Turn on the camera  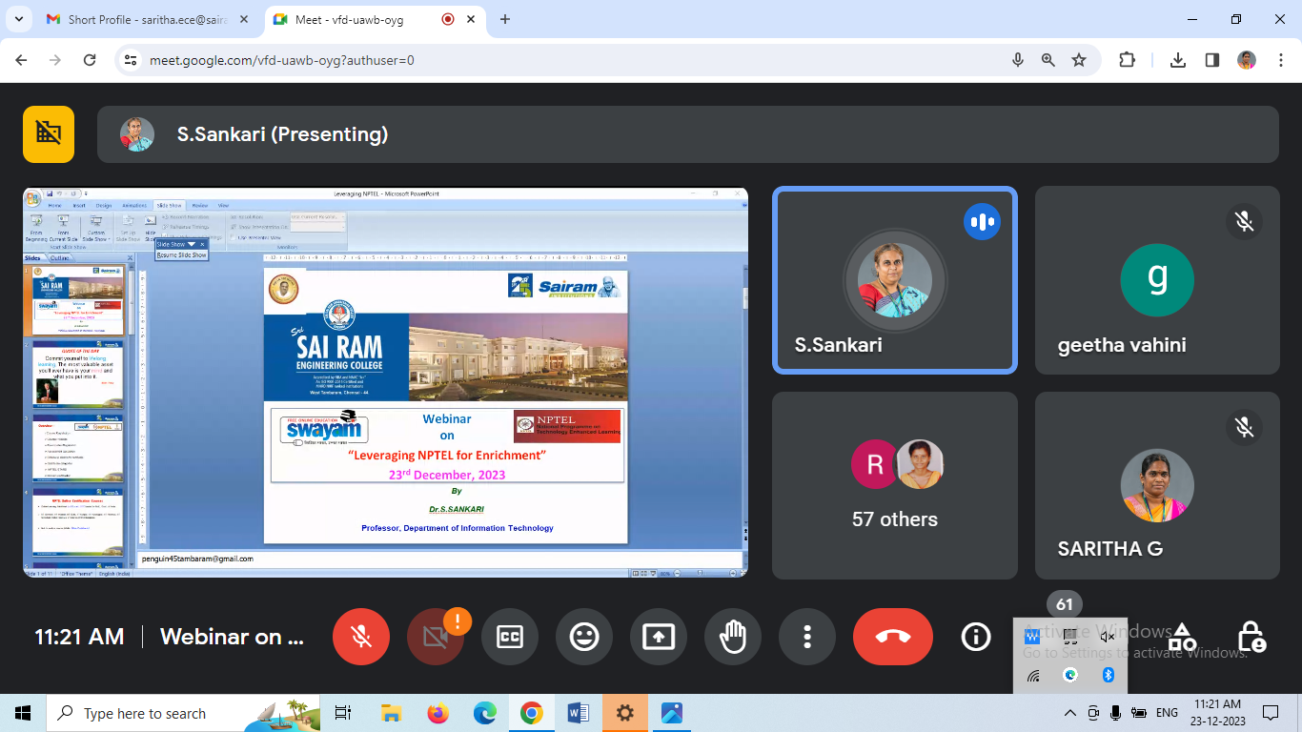[x=436, y=637]
